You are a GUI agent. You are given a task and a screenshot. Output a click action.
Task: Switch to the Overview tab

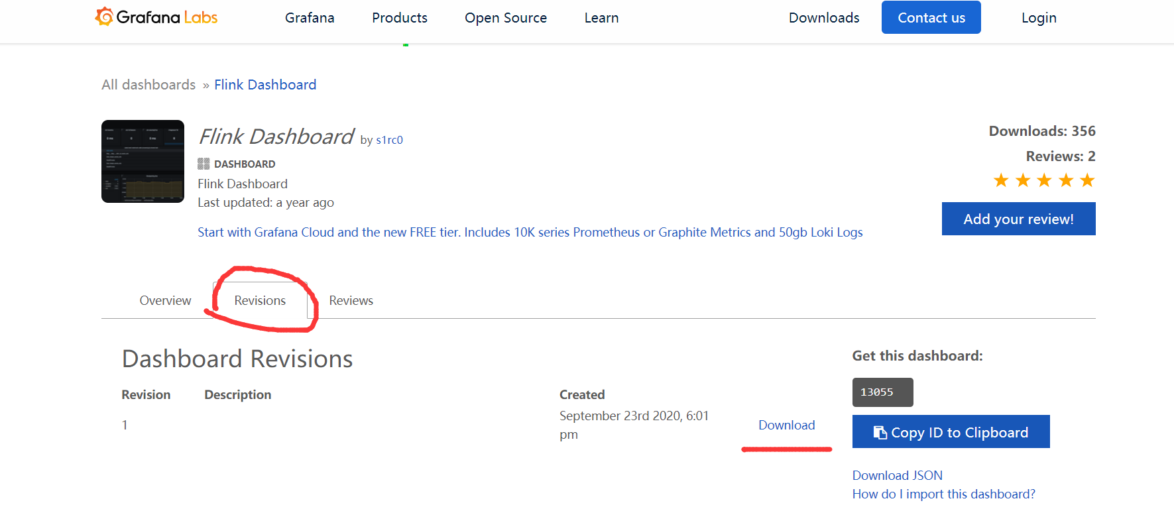165,300
